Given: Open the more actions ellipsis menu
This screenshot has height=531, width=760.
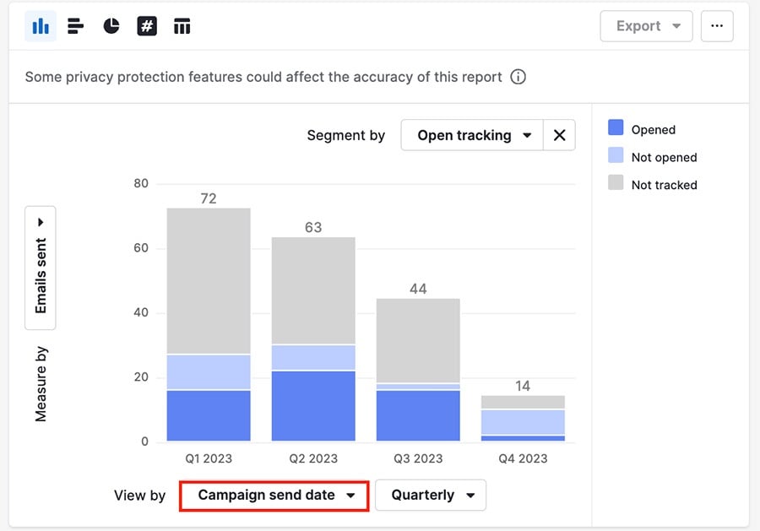Looking at the screenshot, I should tap(717, 26).
